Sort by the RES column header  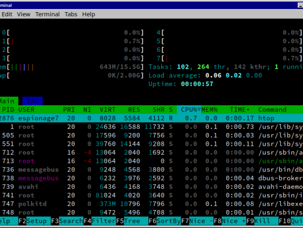pyautogui.click(x=134, y=110)
